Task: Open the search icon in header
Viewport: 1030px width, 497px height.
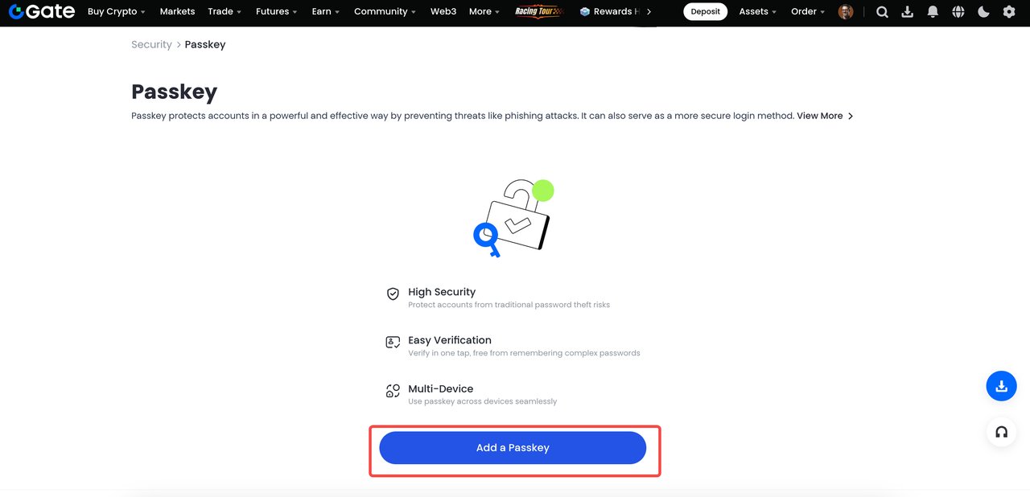Action: pyautogui.click(x=882, y=12)
